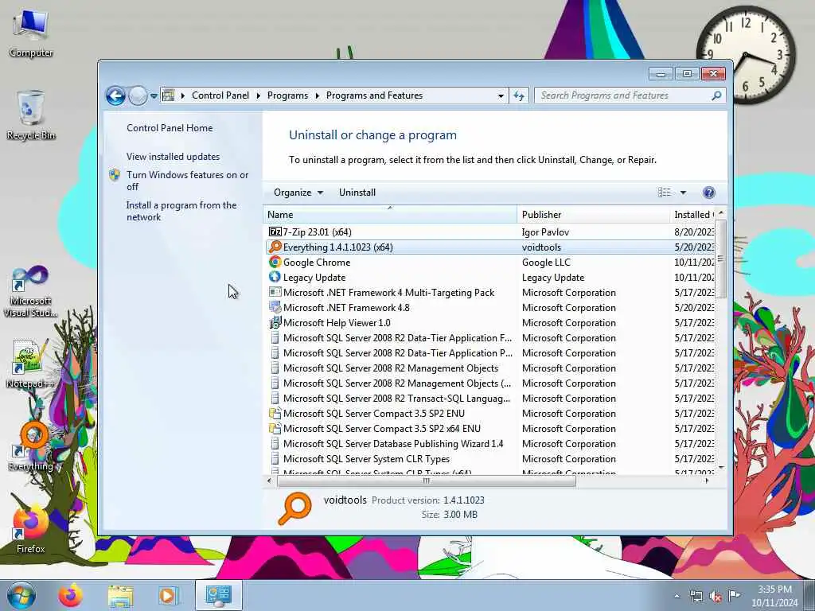
Task: Click the vertical scrollbar thumb
Action: click(721, 259)
